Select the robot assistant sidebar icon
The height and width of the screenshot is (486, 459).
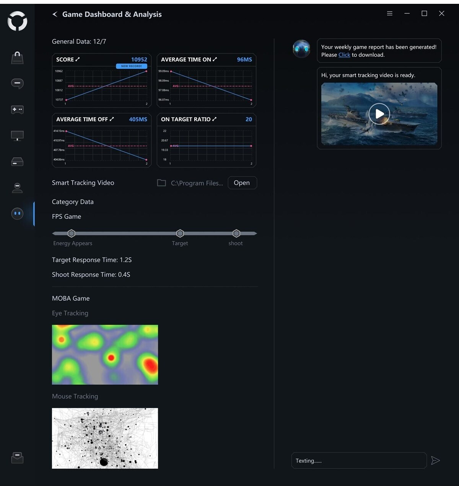click(17, 214)
